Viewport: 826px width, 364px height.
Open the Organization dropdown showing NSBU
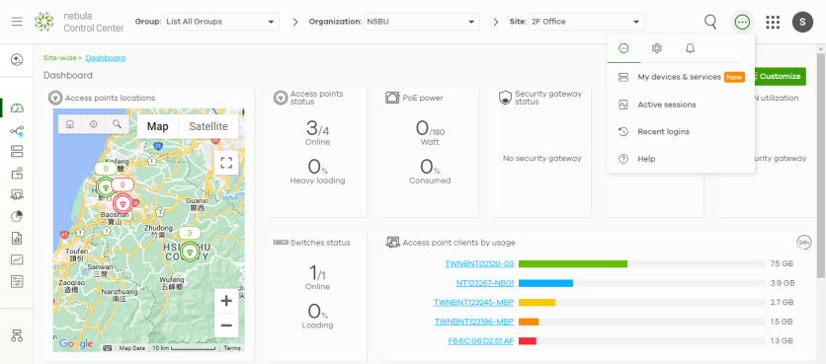pyautogui.click(x=422, y=22)
